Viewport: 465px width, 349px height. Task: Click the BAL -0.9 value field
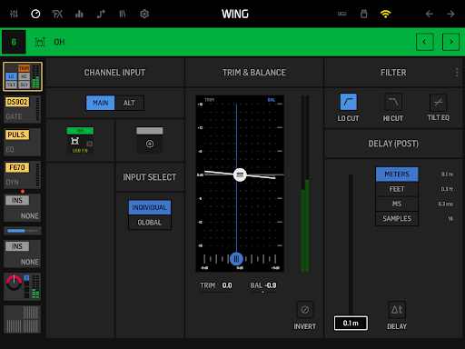click(x=263, y=285)
